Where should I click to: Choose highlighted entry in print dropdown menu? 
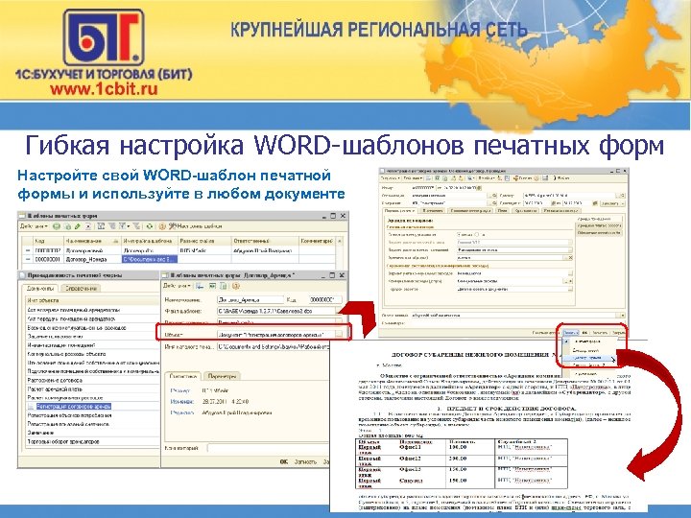pos(589,358)
